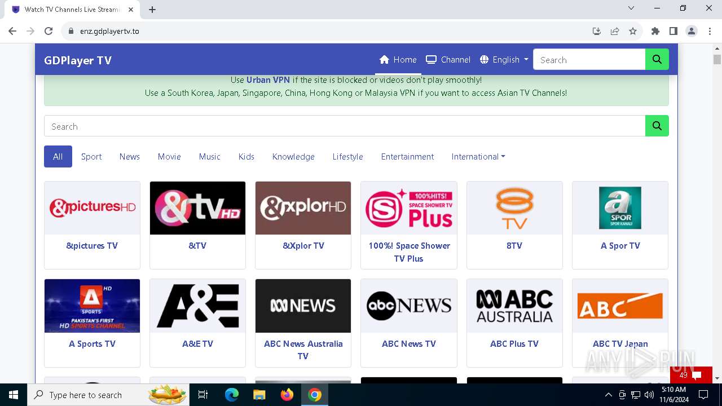Open A Spor TV channel link
This screenshot has height=406, width=722.
[x=620, y=246]
